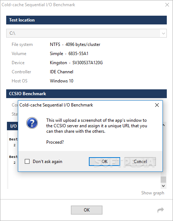
Task: Click the main window's title text
Action: (x=38, y=5)
